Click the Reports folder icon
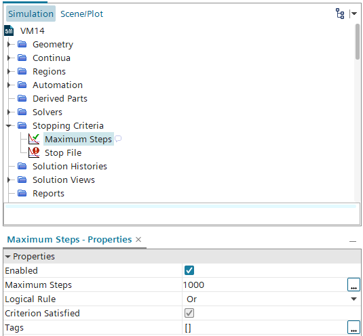363x336 pixels. coord(22,193)
